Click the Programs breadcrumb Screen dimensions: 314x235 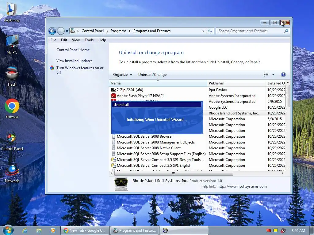tap(118, 31)
